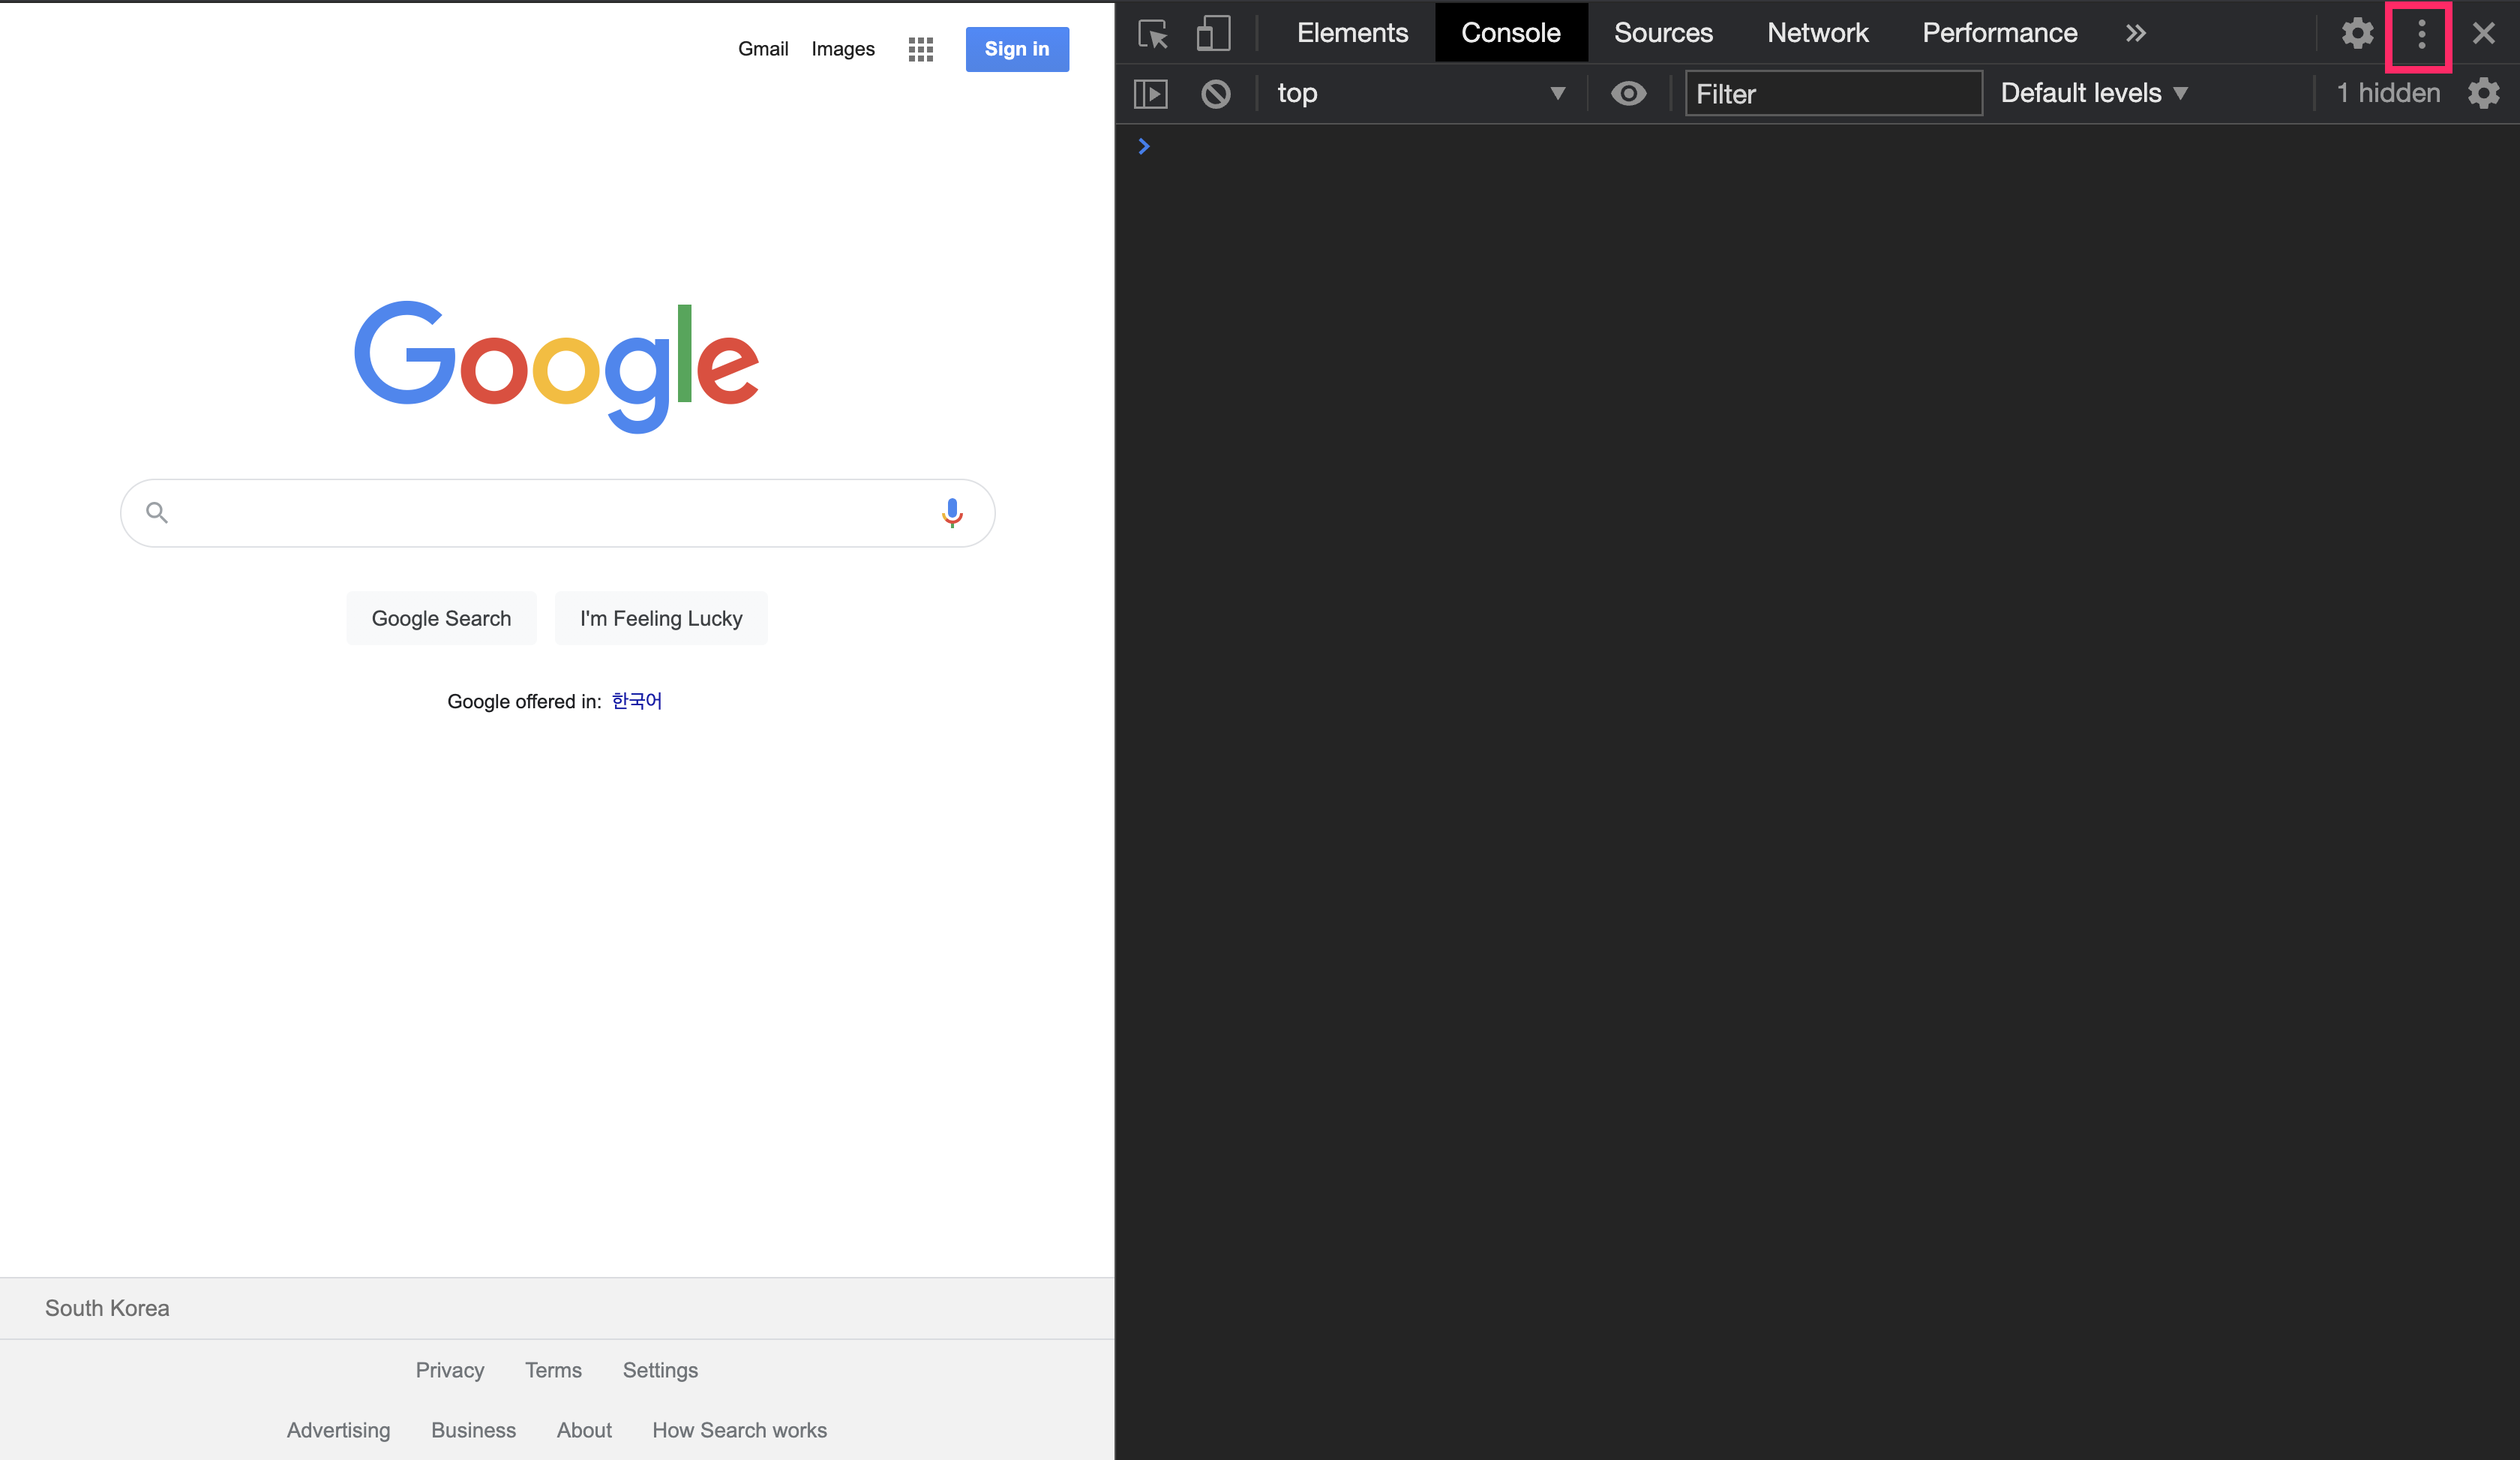
Task: Open the Default levels dropdown
Action: 2094,94
